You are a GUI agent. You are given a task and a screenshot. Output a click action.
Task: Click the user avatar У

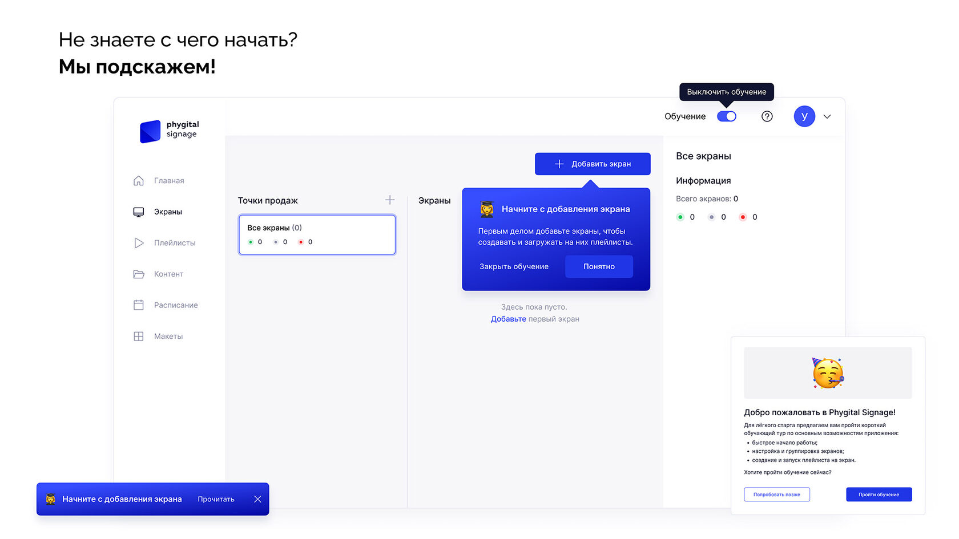point(804,116)
